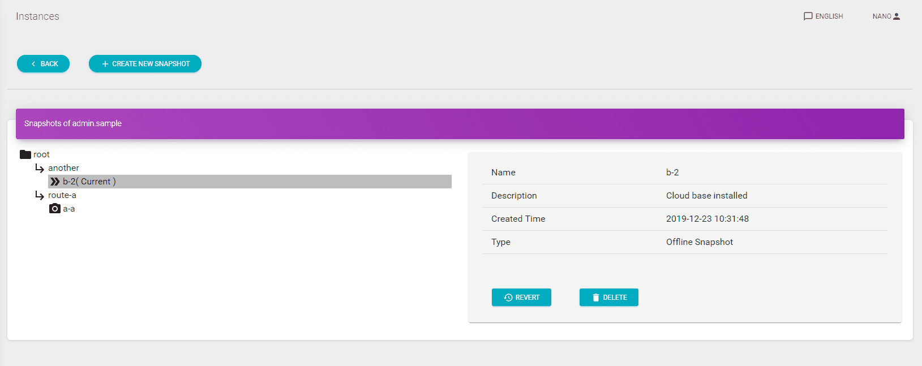Open the ENGLISH language menu

click(829, 16)
